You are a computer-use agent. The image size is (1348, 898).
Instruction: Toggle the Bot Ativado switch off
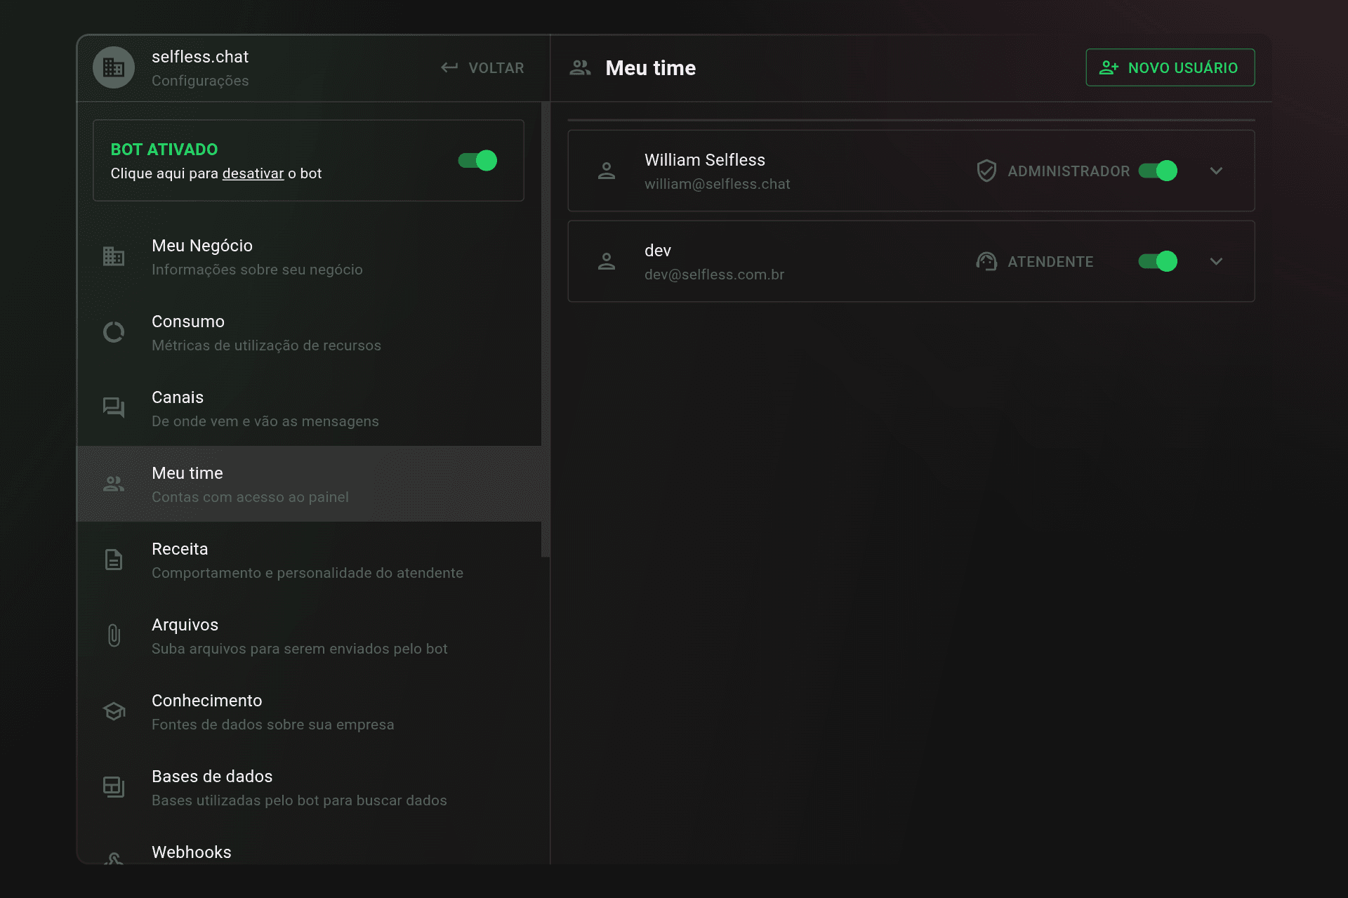(x=477, y=161)
